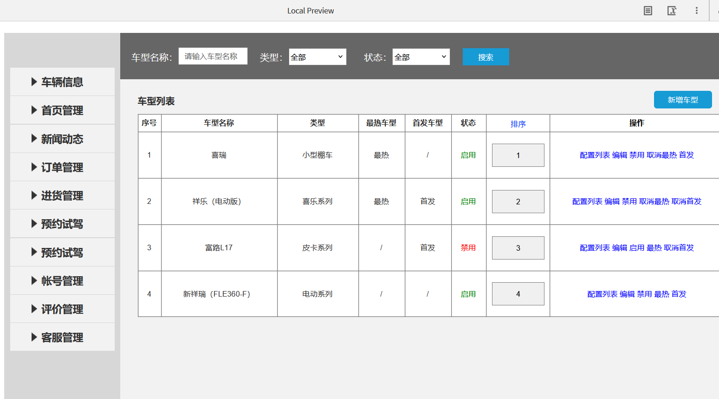This screenshot has height=399, width=719.
Task: Select the 祥乐（电动版）name cell
Action: point(219,202)
